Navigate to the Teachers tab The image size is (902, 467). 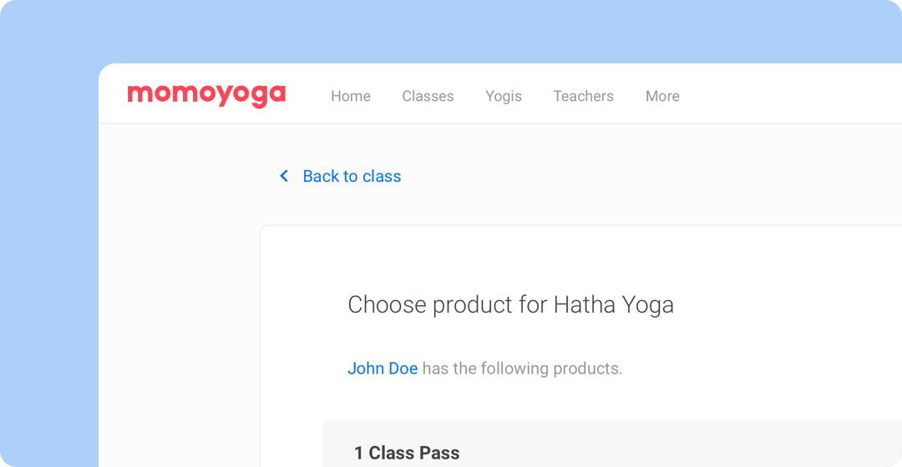point(583,96)
